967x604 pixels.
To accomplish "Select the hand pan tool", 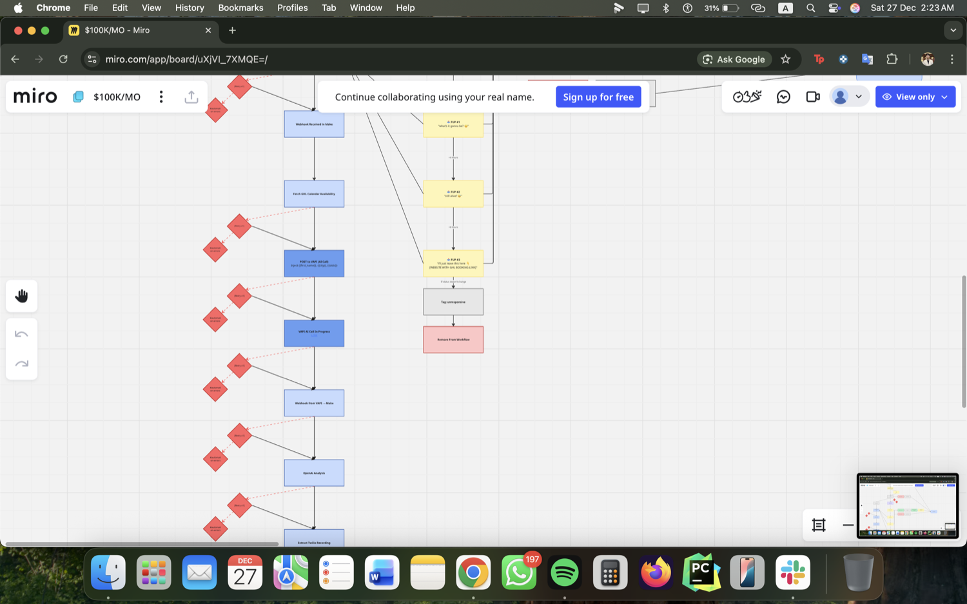I will coord(22,296).
